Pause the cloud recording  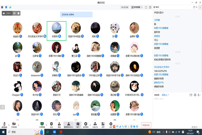(x=14, y=13)
